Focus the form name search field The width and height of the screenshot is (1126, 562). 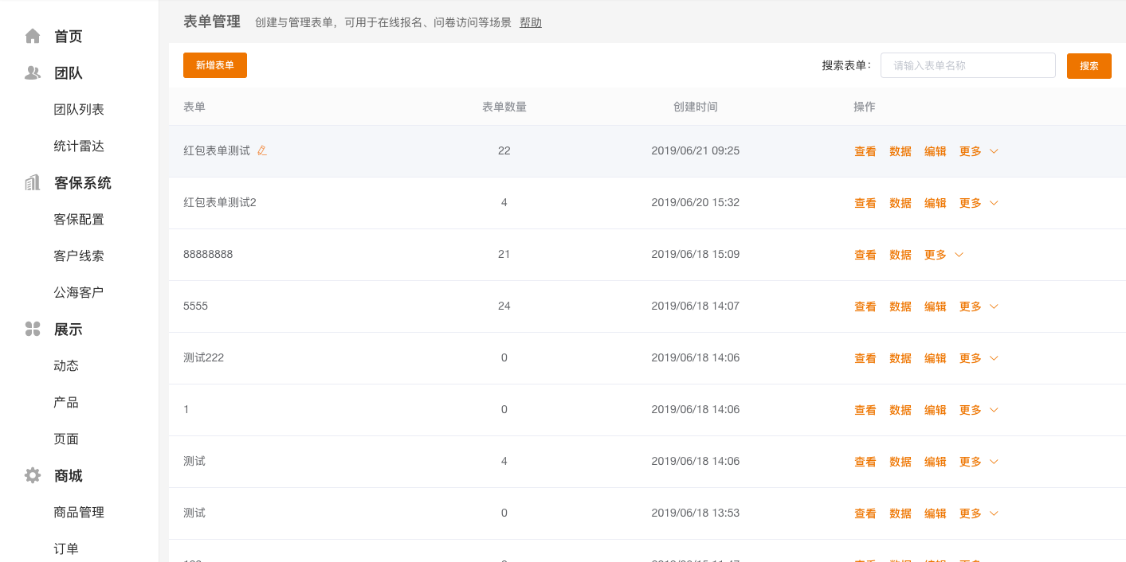[x=967, y=65]
